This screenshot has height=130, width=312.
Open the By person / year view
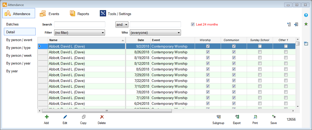18,63
